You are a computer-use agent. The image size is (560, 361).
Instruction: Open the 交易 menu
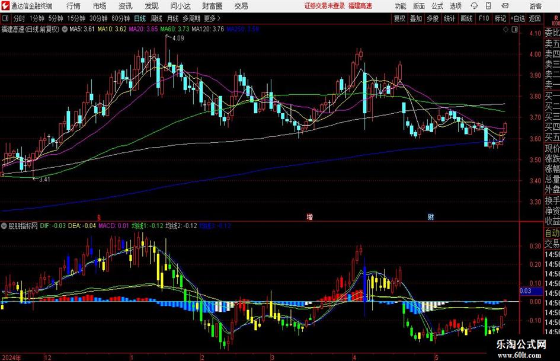coord(241,6)
